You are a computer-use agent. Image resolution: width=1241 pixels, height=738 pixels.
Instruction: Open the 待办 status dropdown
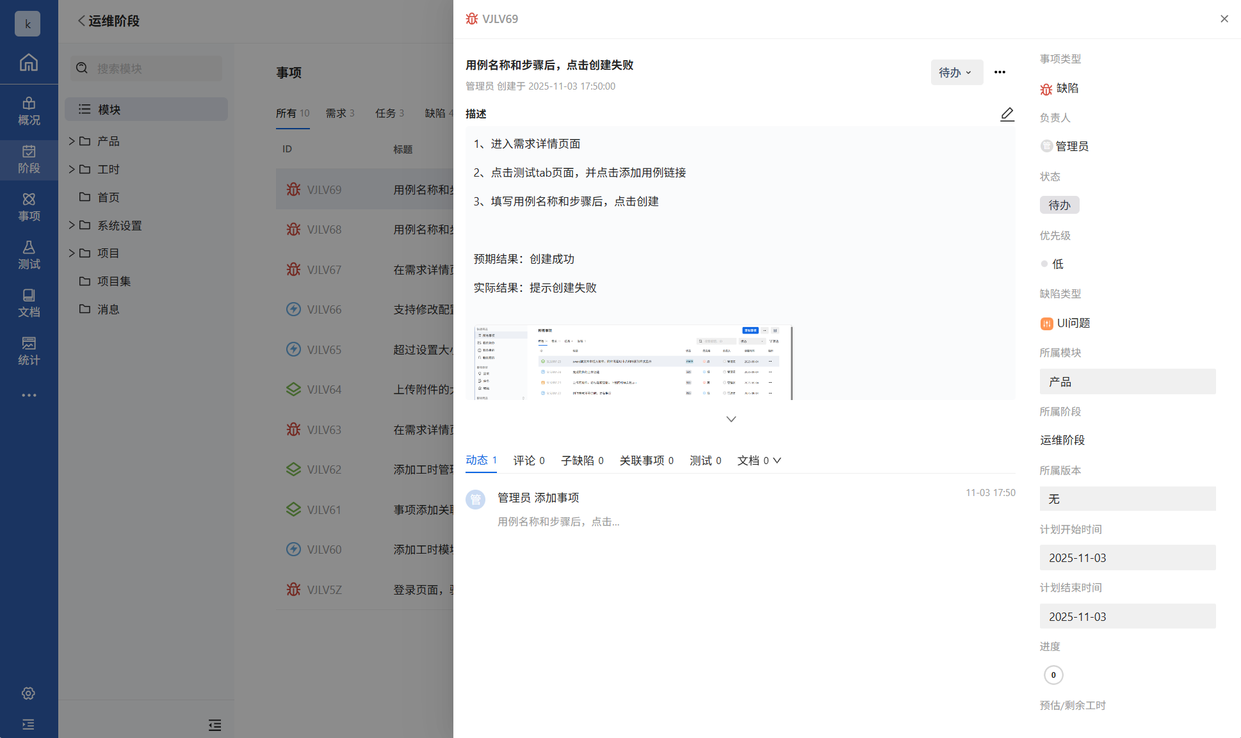(x=956, y=72)
